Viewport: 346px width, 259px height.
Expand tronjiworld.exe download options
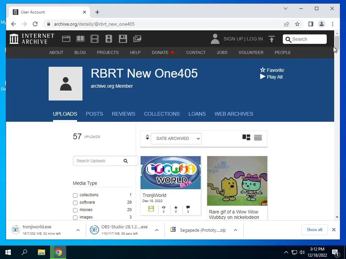pyautogui.click(x=78, y=230)
